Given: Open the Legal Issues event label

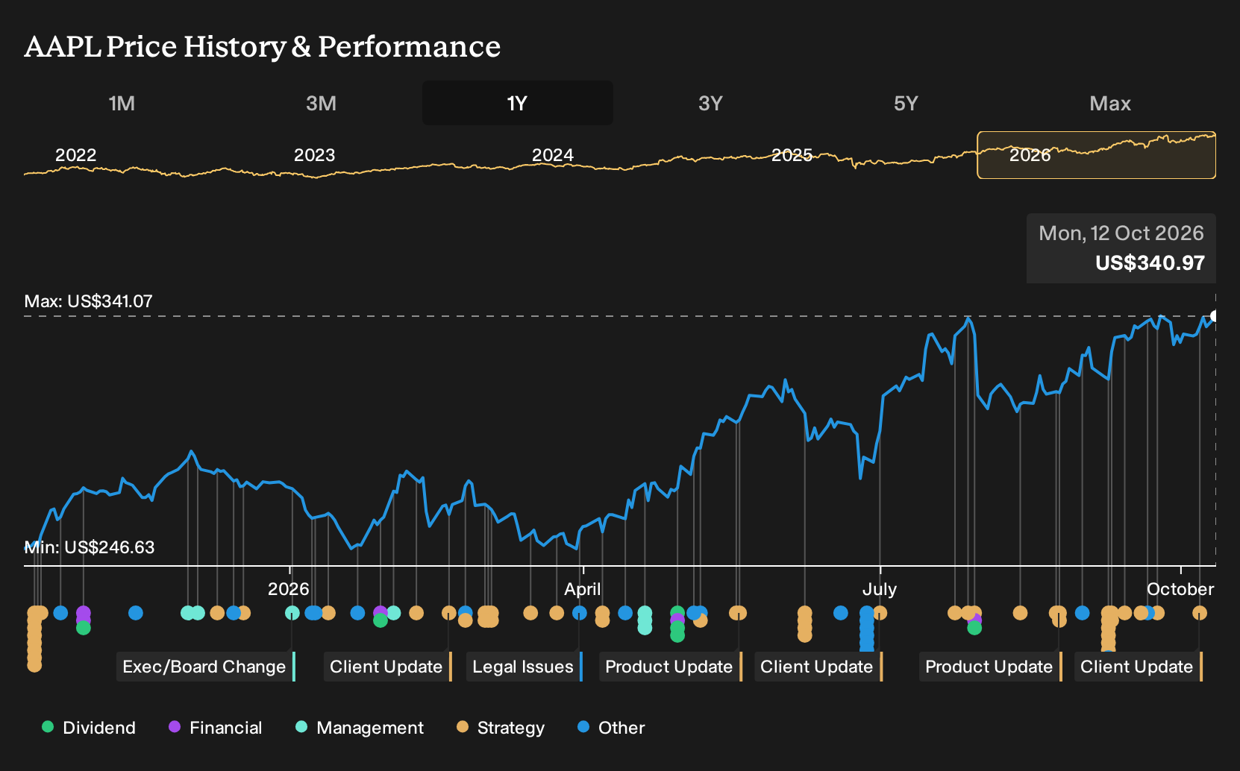Looking at the screenshot, I should [x=525, y=667].
